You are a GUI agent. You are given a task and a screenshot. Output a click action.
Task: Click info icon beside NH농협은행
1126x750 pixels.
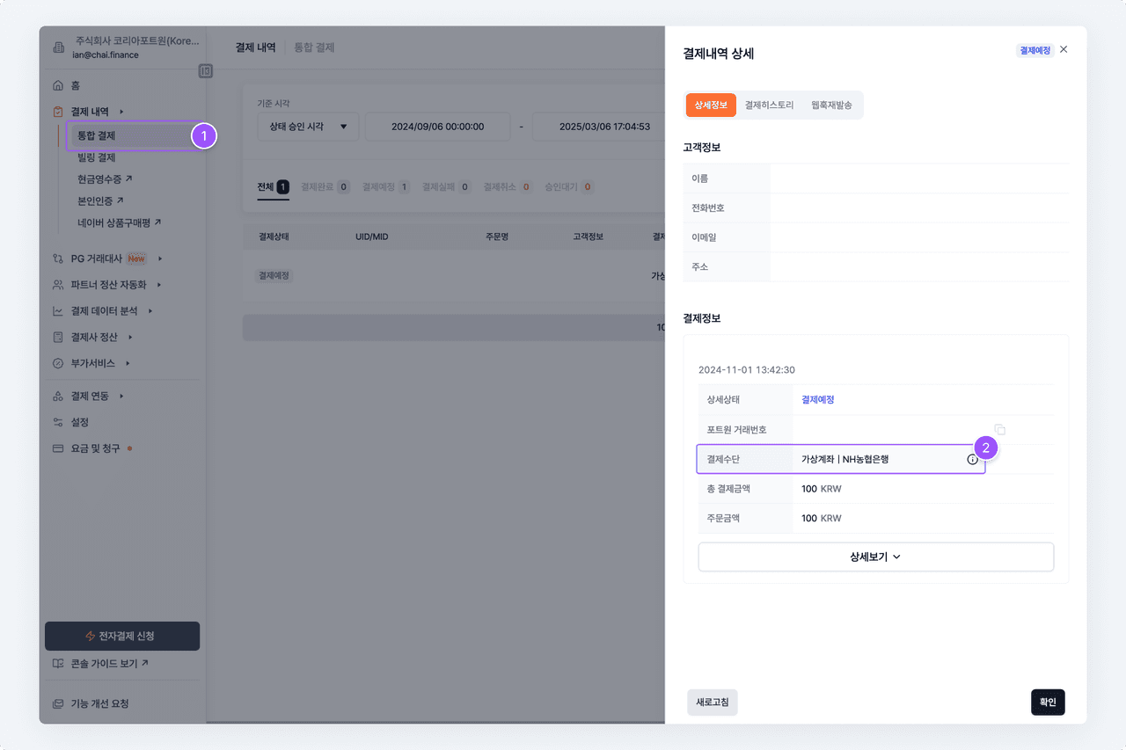point(972,459)
